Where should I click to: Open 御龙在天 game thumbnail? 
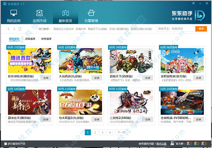pos(29,102)
